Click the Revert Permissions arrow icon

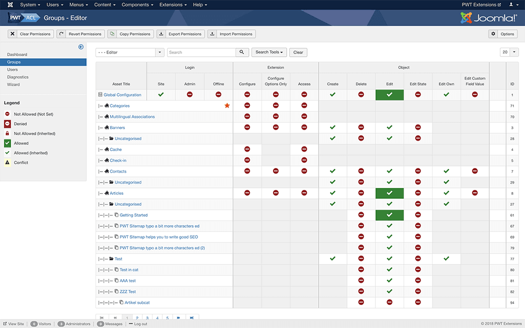(61, 34)
